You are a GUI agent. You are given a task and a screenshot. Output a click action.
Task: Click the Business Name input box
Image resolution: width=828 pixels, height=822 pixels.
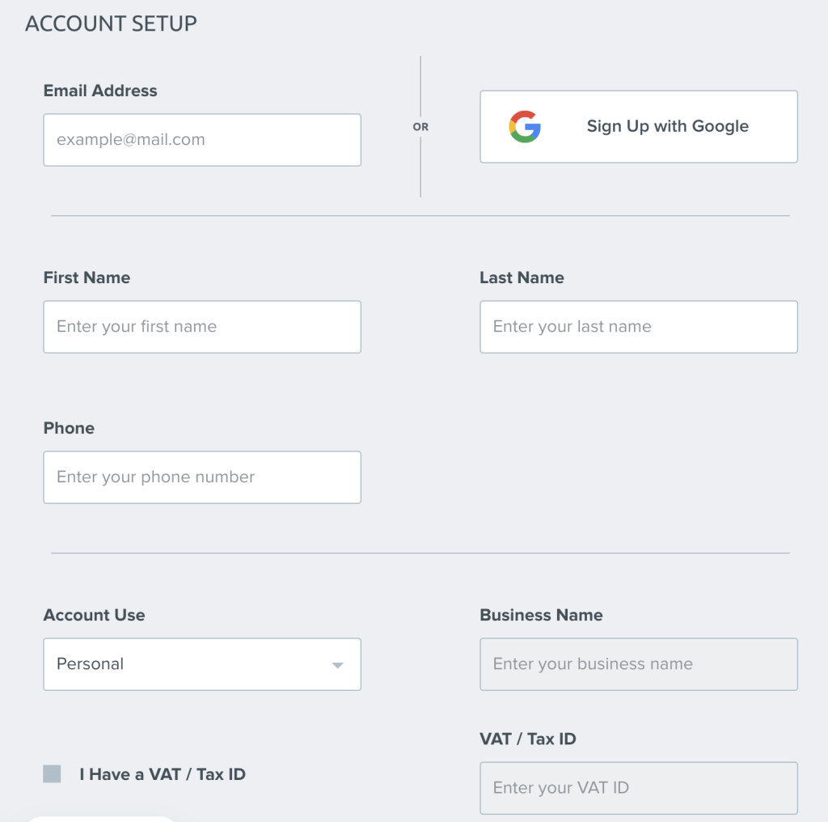[639, 664]
